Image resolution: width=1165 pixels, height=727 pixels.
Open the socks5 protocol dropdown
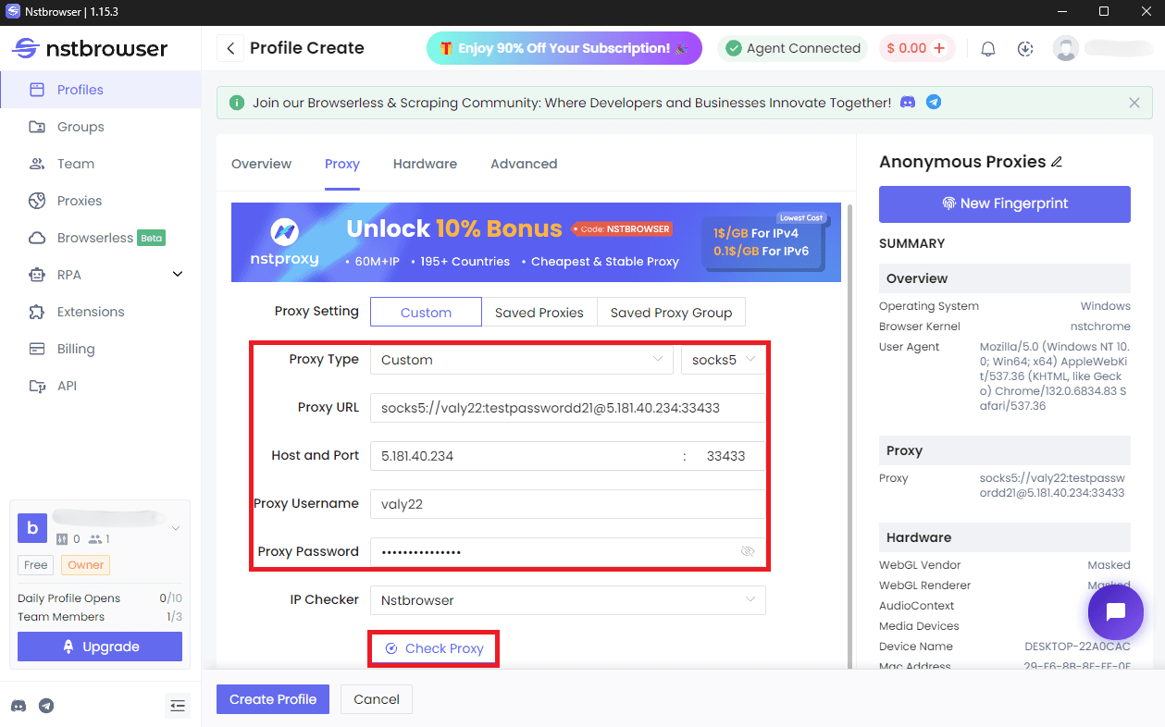pyautogui.click(x=724, y=360)
